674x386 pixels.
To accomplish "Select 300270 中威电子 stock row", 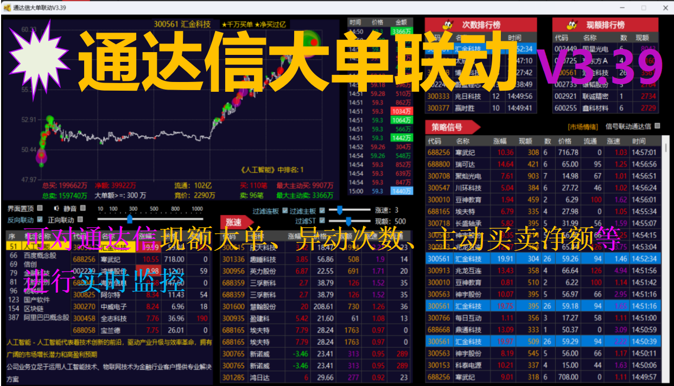I will (141, 307).
